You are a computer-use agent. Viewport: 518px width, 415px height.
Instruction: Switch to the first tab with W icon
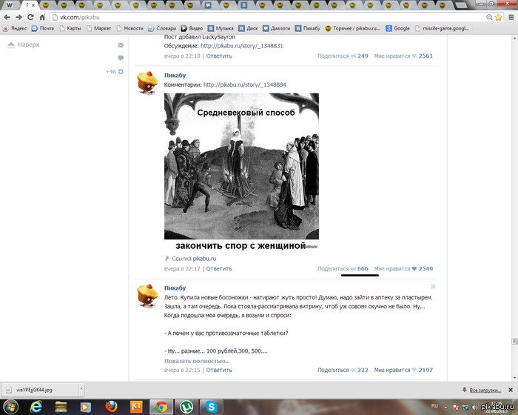[9, 5]
